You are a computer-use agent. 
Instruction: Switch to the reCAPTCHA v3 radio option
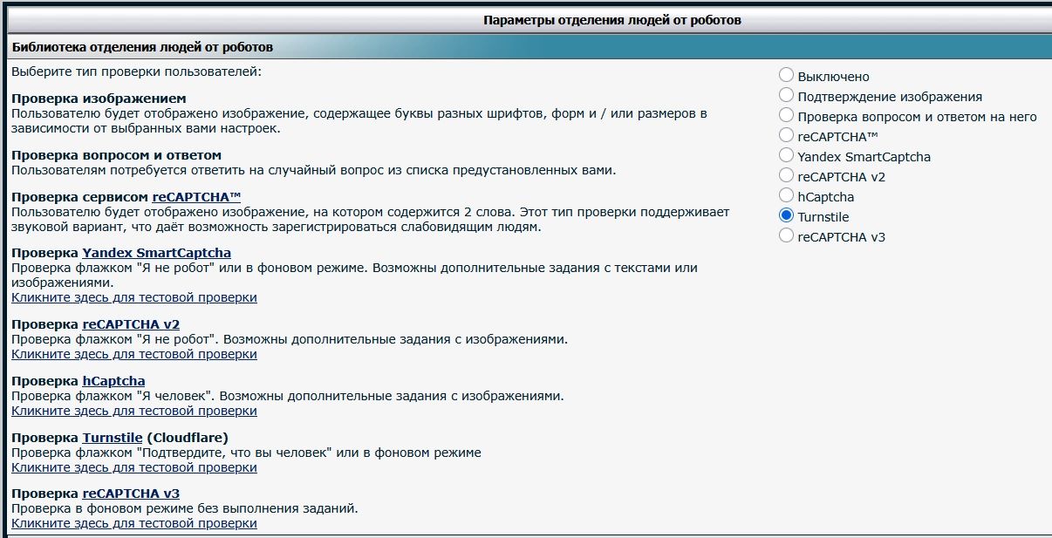tap(787, 236)
